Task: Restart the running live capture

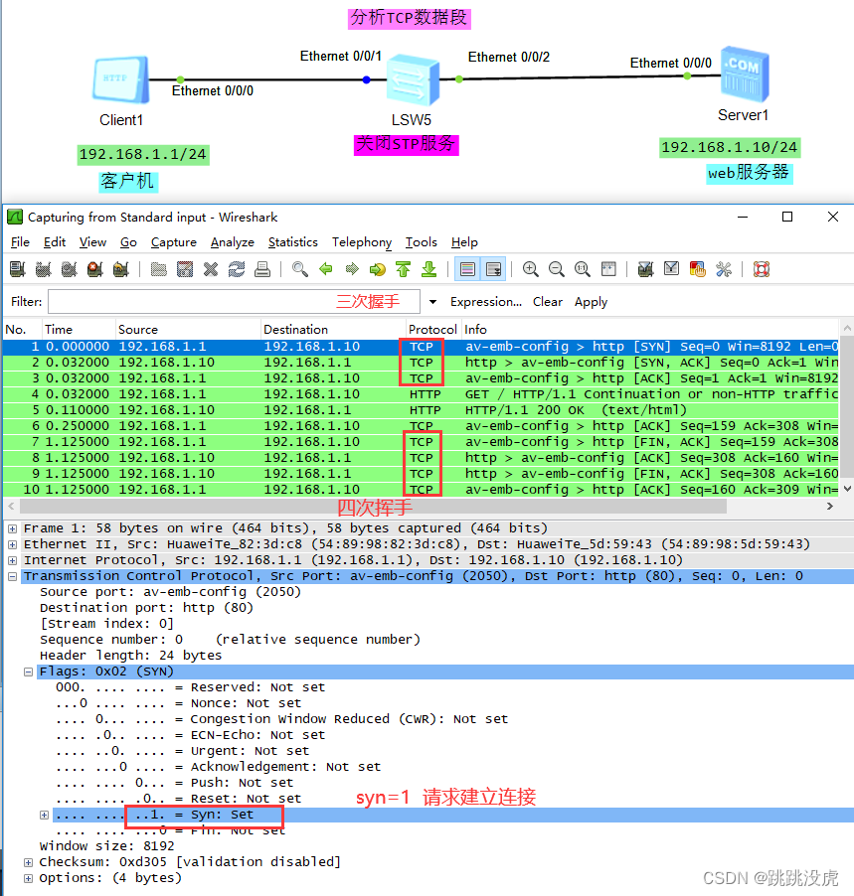Action: click(x=120, y=269)
